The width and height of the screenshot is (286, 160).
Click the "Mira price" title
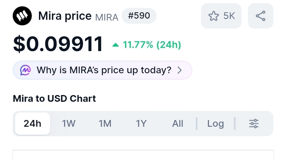pyautogui.click(x=65, y=16)
